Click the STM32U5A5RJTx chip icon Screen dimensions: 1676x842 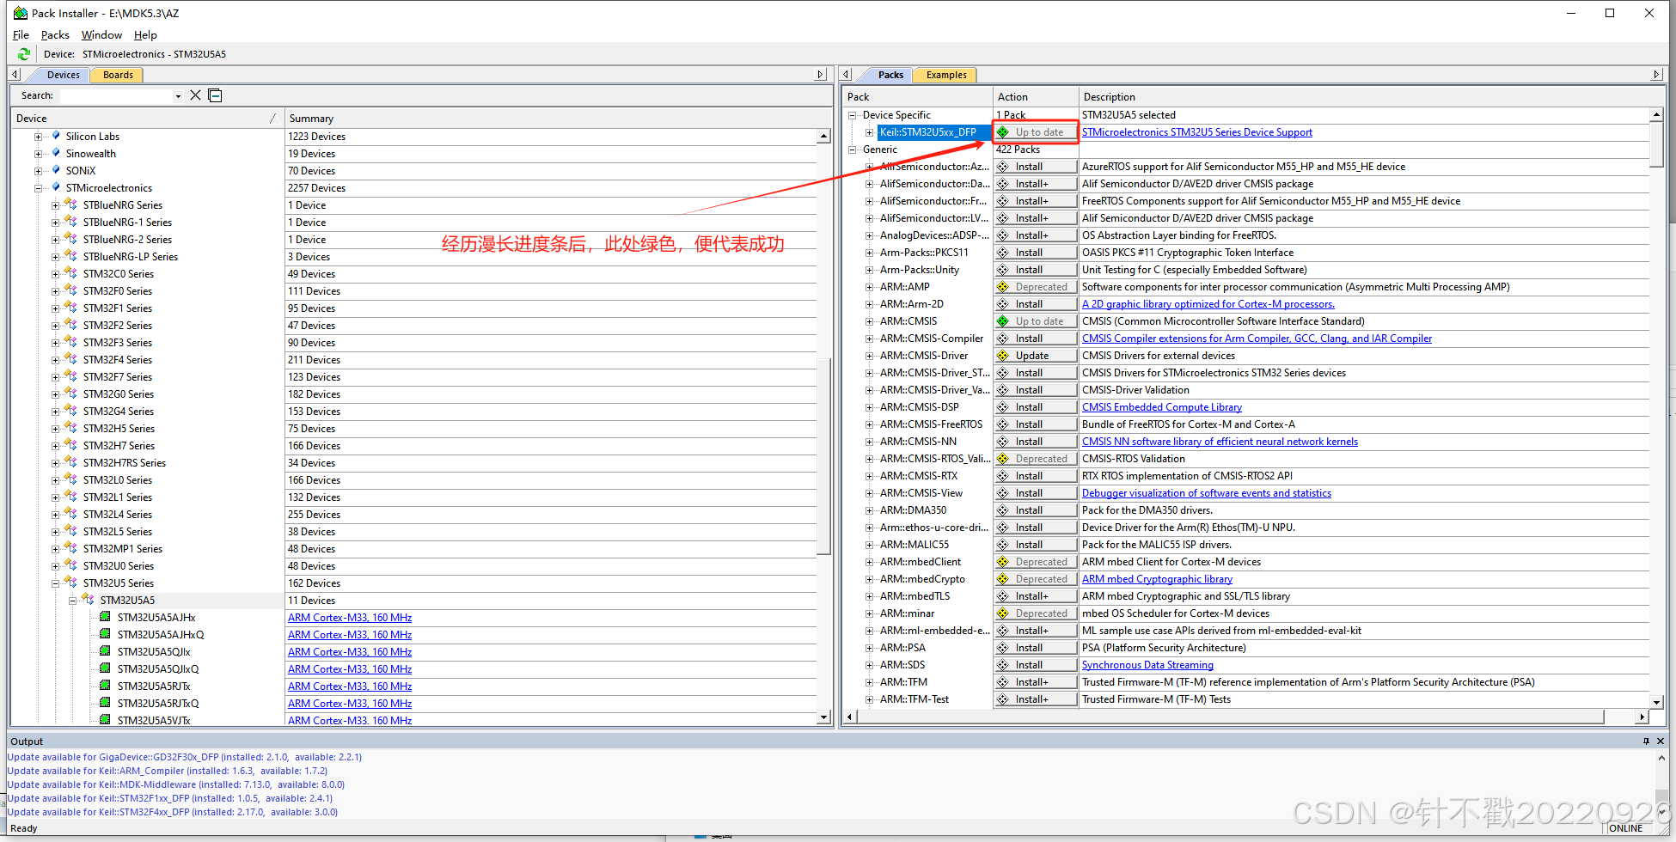coord(105,686)
